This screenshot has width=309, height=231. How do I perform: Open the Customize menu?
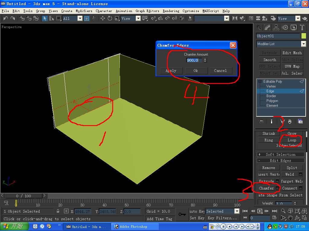191,11
